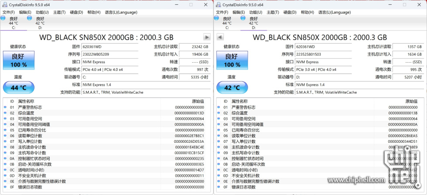Image resolution: width=427 pixels, height=195 pixels.
Task: Click the host total reads field 23242 GB
Action: [195, 47]
